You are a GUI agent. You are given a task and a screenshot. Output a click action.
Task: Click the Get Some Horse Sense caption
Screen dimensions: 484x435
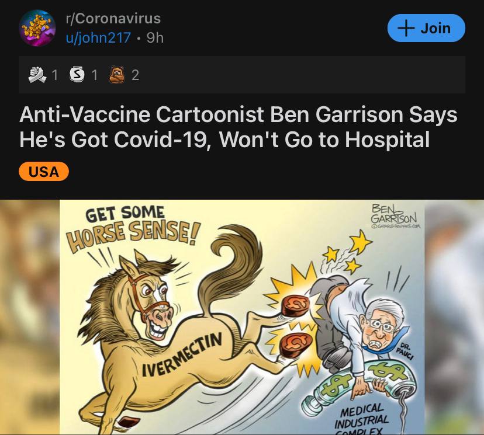[133, 227]
